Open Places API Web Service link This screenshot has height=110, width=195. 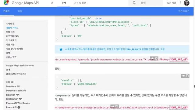[x=18, y=103]
